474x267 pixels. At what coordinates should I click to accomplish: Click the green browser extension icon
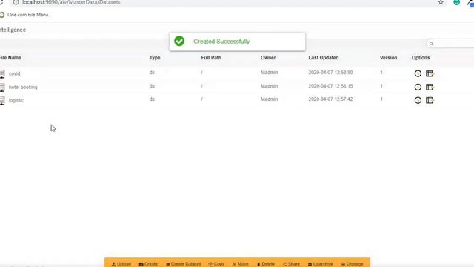456,2
